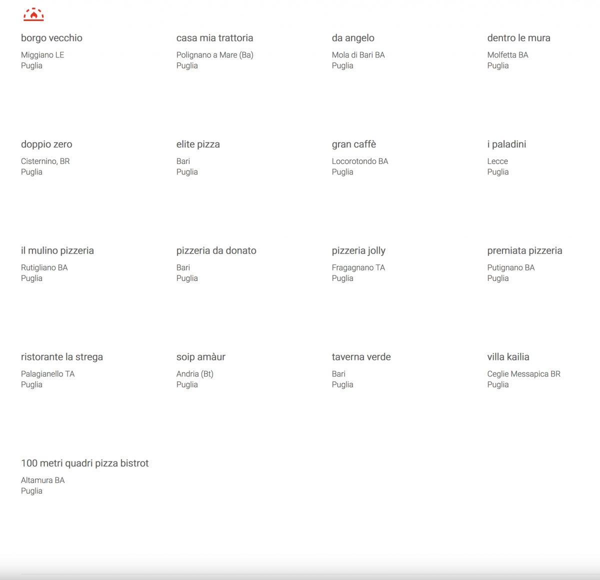
Task: View ristorante la strega details
Action: pos(62,357)
